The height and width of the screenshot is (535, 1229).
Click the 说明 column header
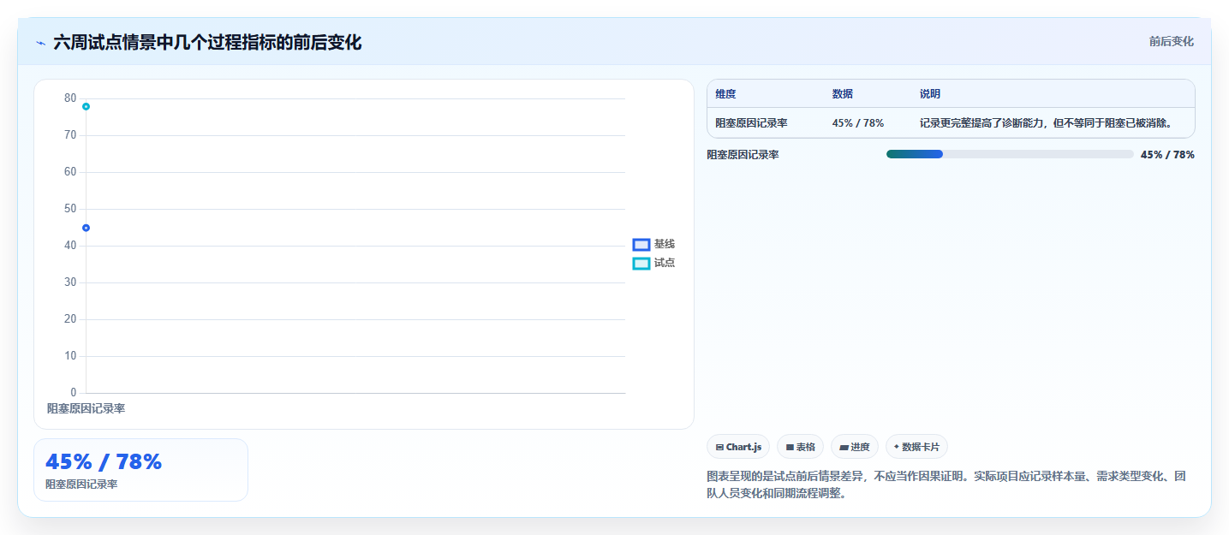coord(930,94)
